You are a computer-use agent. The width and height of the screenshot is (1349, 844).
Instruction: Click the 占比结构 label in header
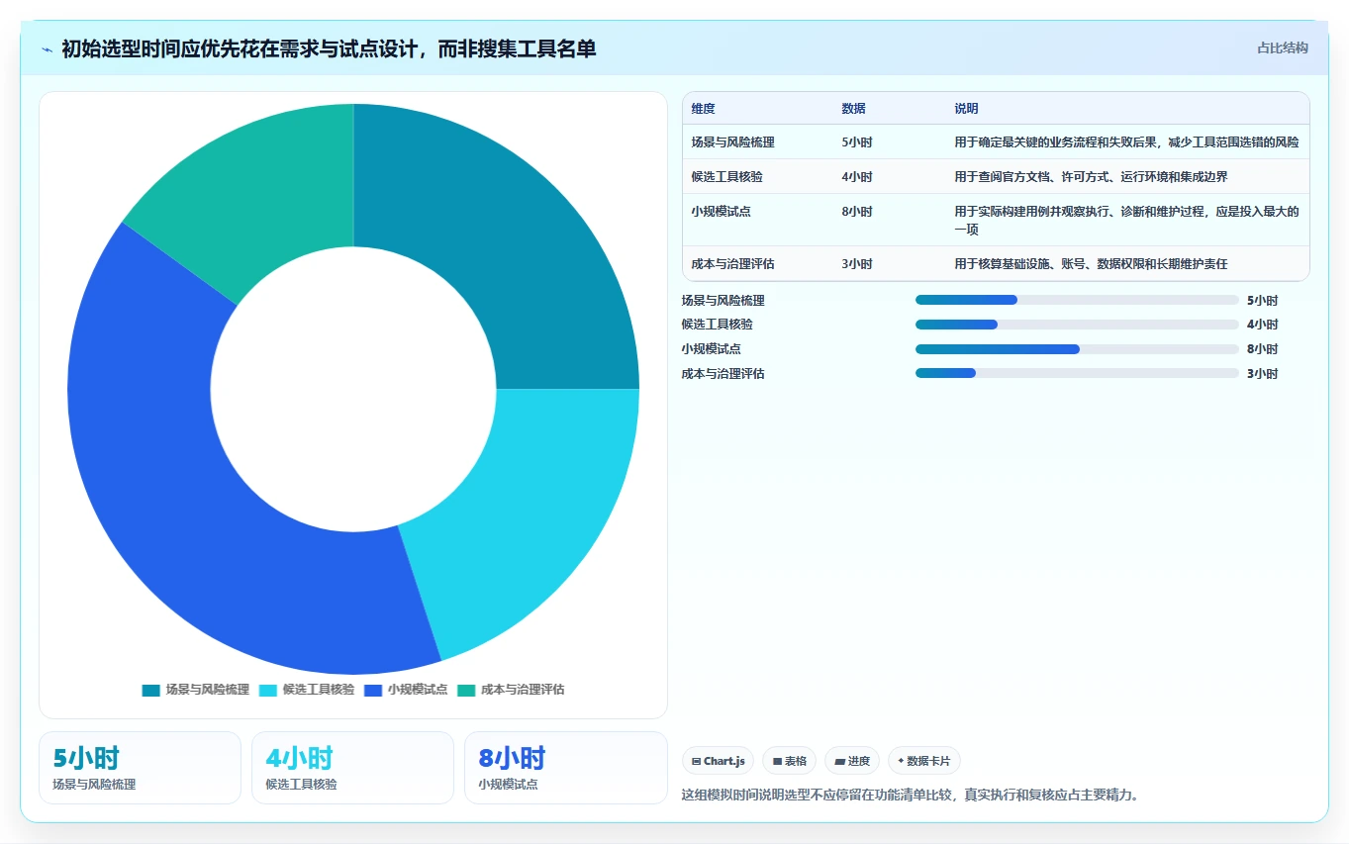click(1282, 47)
